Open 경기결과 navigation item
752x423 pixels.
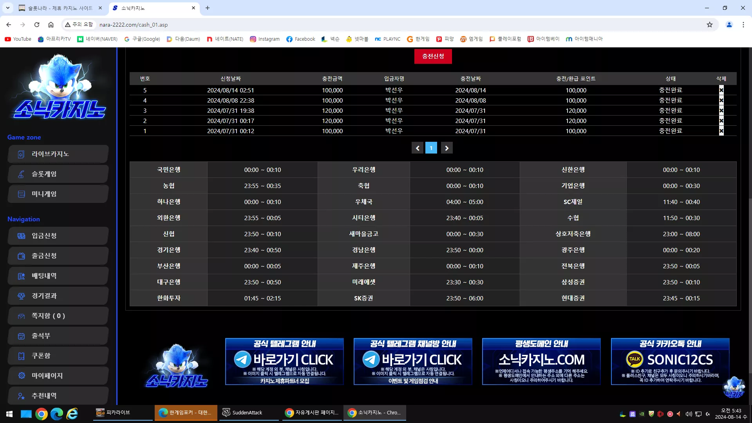pyautogui.click(x=58, y=296)
